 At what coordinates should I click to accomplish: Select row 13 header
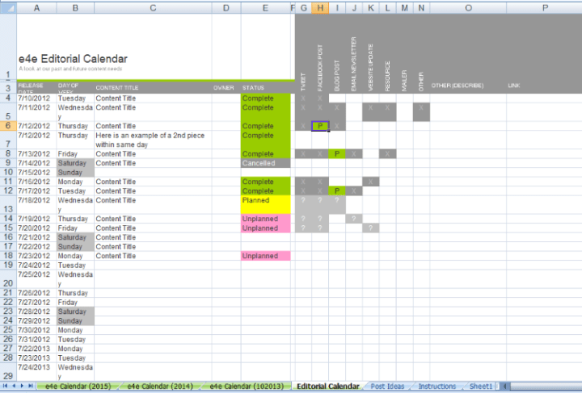click(8, 205)
